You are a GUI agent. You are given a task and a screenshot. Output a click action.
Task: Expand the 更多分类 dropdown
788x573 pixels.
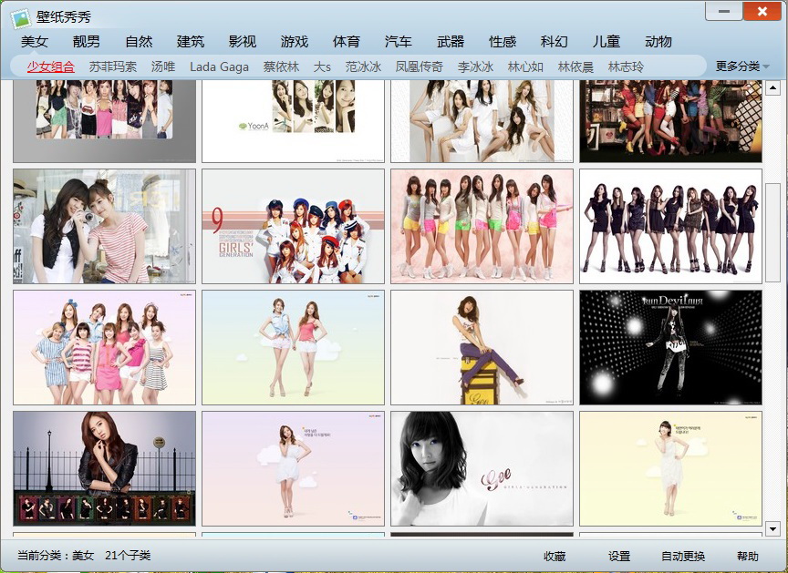742,67
